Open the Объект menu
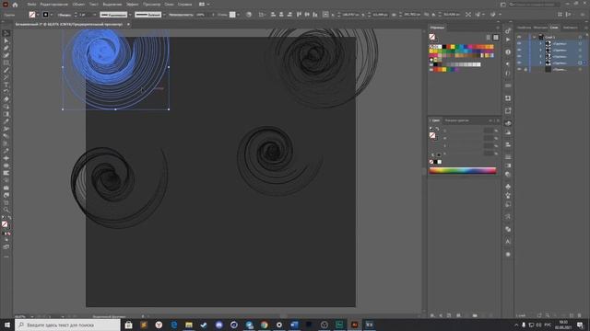Image resolution: width=590 pixels, height=331 pixels. [78, 5]
